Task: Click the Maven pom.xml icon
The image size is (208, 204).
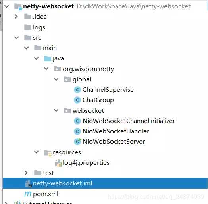Action: point(28,194)
